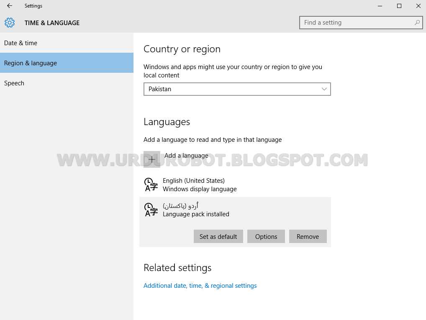Click Options for the Urdu language pack
Screen dimensions: 426x320
pos(266,236)
